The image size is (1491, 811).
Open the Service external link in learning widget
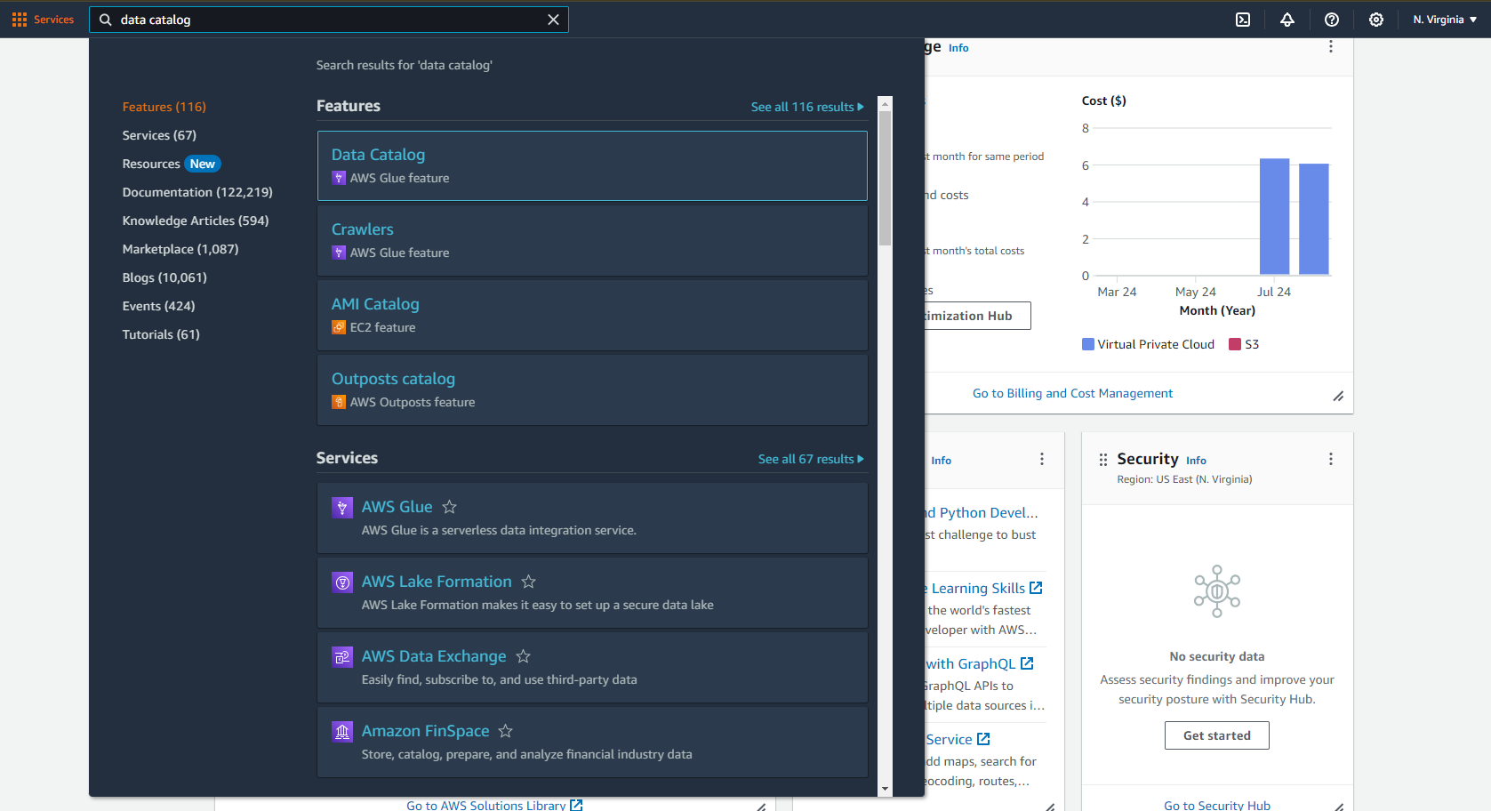coord(958,740)
